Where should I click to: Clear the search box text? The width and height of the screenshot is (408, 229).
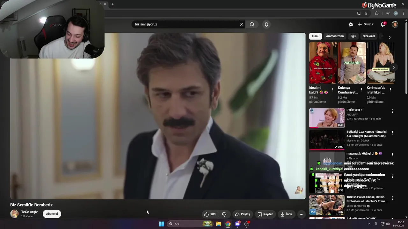[x=242, y=24]
